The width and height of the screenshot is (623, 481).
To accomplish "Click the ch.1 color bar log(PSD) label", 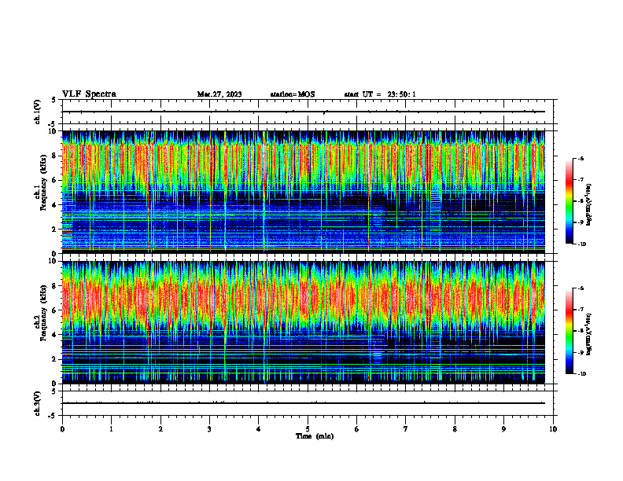I will [x=589, y=205].
